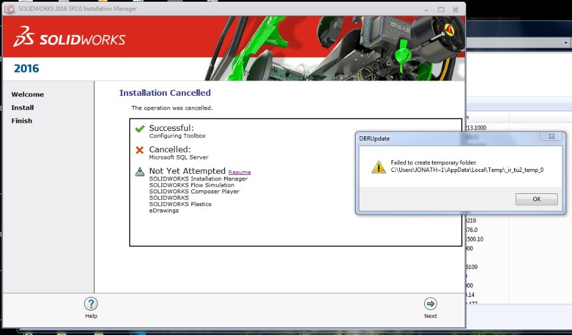Click the Help question mark icon
The height and width of the screenshot is (335, 572).
click(x=91, y=303)
